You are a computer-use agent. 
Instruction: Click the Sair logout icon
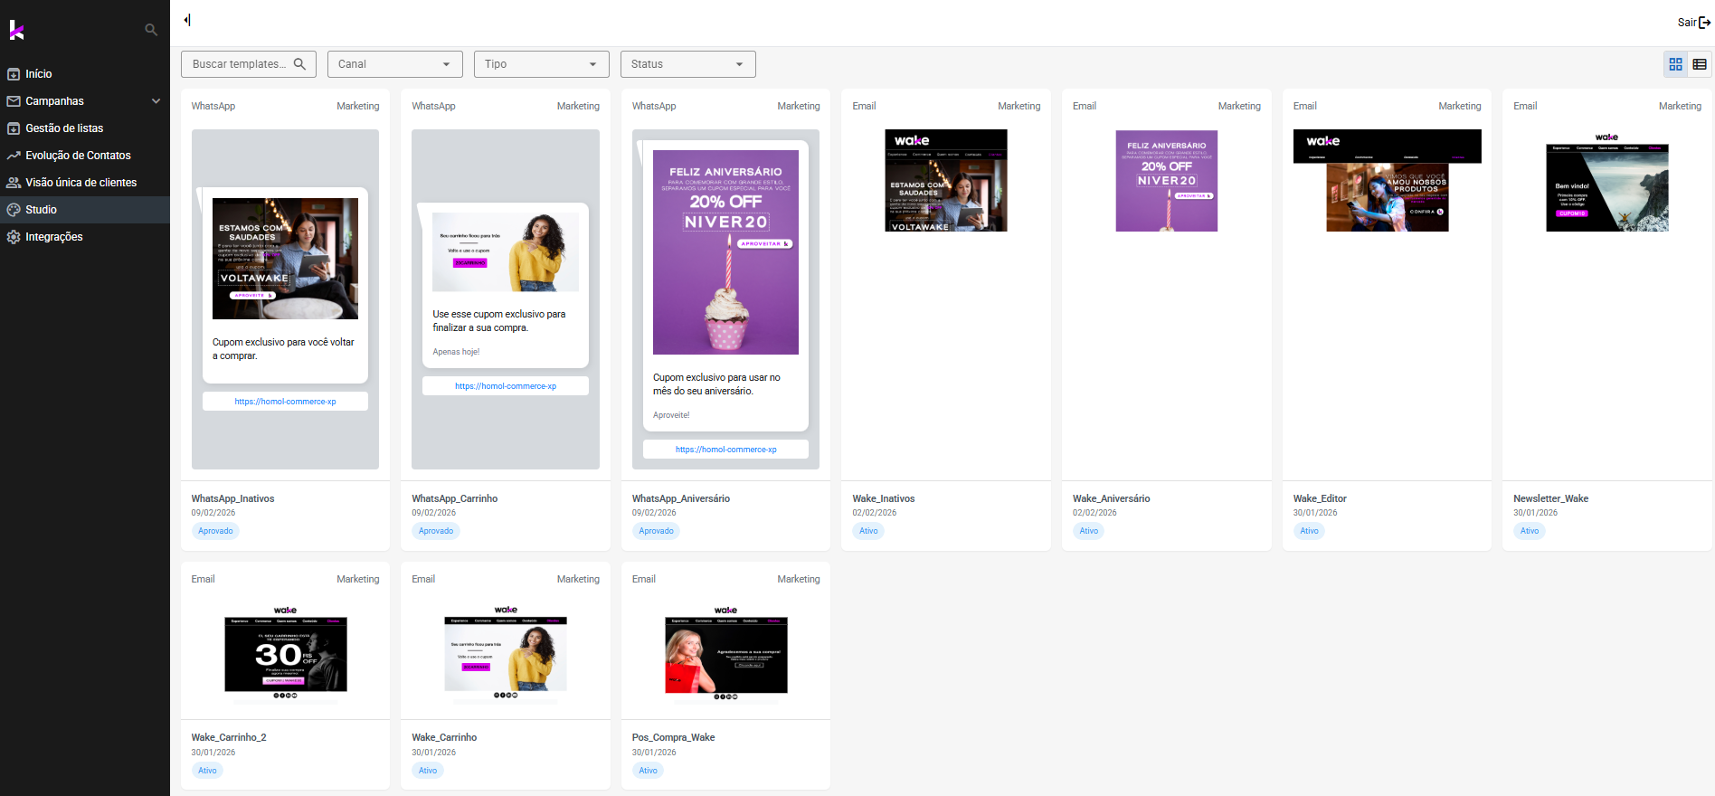(x=1704, y=23)
